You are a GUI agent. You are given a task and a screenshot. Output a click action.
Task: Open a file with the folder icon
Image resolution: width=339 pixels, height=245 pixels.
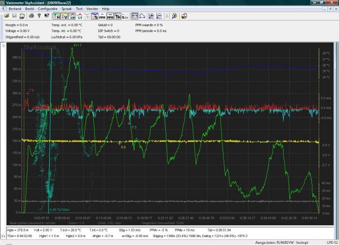[7, 16]
